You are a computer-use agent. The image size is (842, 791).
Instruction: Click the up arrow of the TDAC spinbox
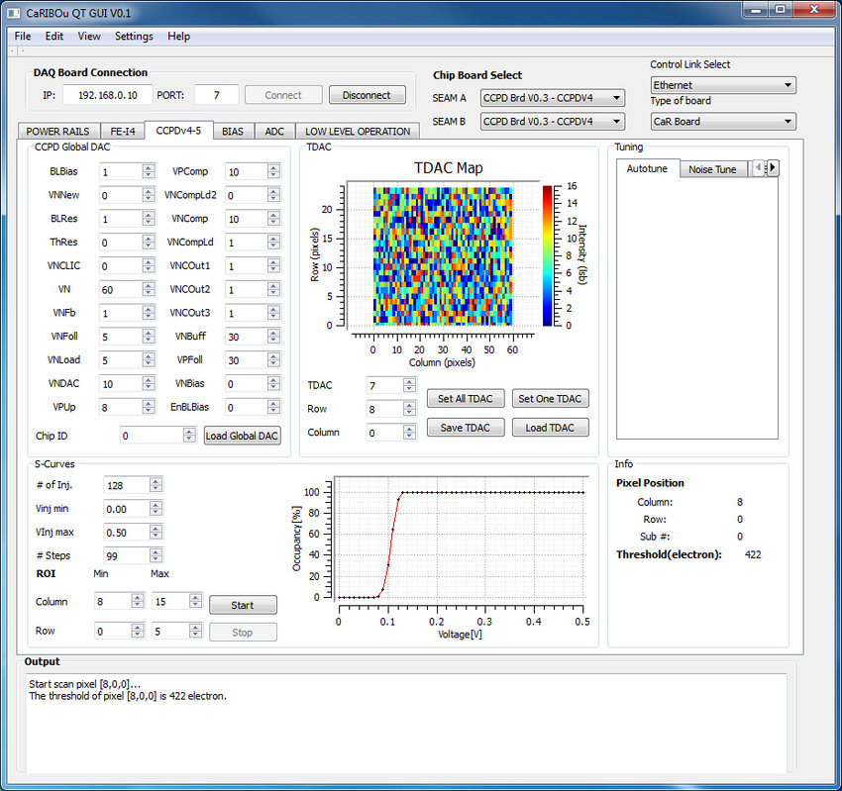(x=409, y=381)
